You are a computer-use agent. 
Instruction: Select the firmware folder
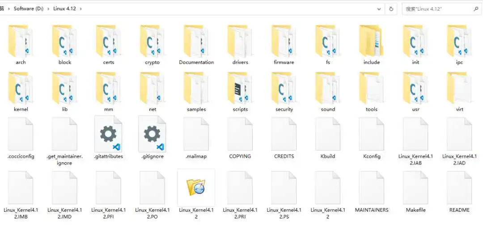tap(284, 45)
